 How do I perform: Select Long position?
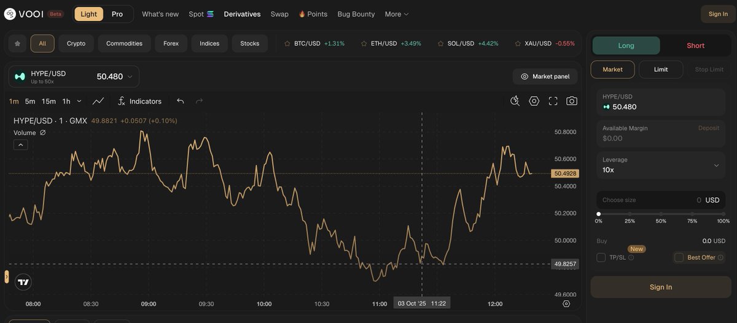(x=626, y=45)
